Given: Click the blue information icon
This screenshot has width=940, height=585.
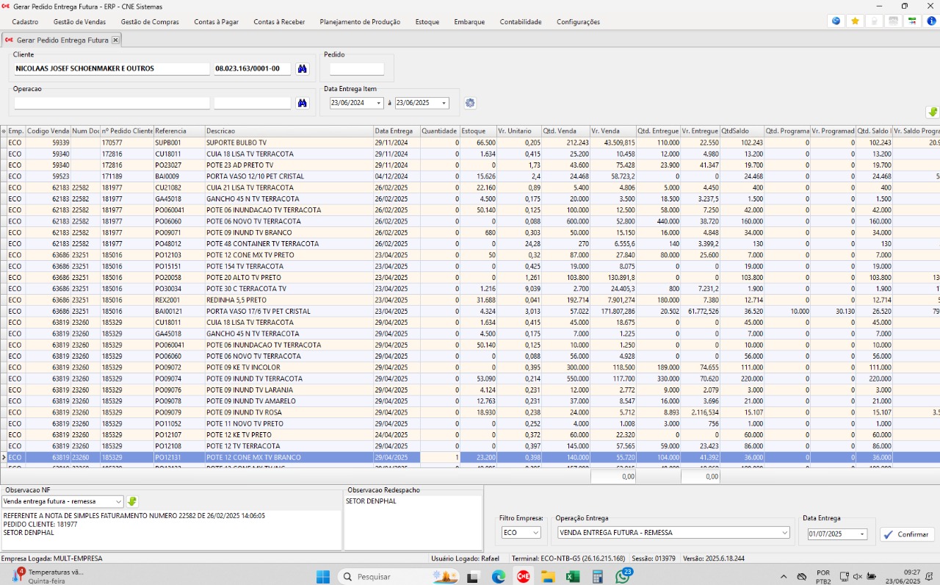Looking at the screenshot, I should pos(931,21).
